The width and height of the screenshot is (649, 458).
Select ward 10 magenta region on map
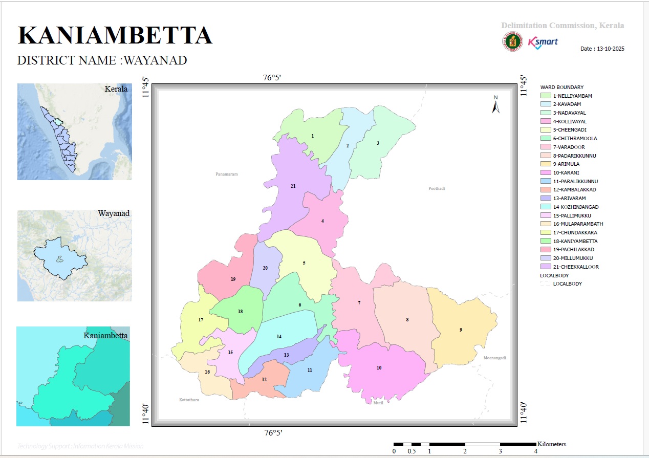[x=379, y=368]
